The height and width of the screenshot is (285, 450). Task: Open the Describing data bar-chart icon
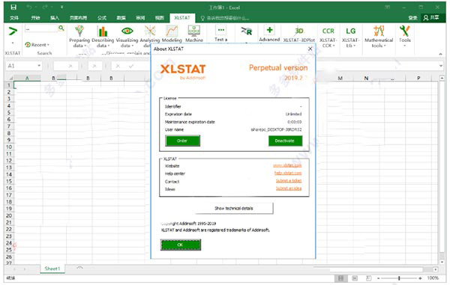coord(103,31)
